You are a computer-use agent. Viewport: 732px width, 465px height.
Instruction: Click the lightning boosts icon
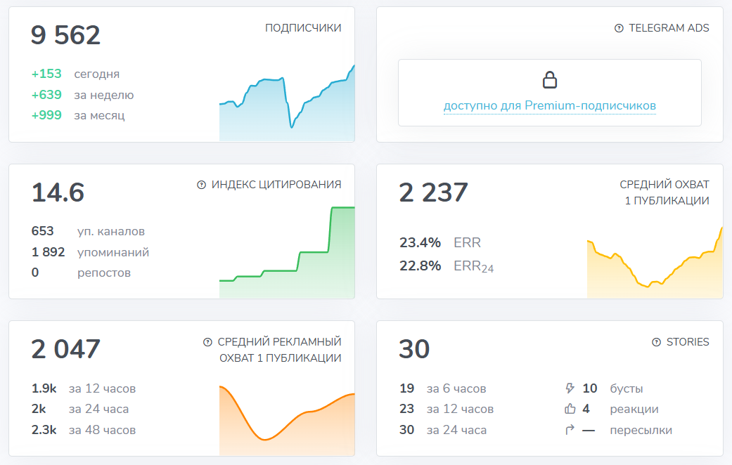pyautogui.click(x=570, y=388)
